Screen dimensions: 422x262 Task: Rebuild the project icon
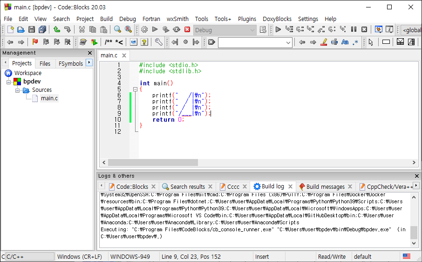177,29
